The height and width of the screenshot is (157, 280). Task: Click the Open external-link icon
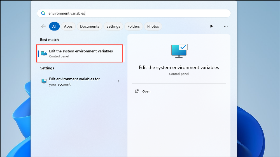tap(137, 91)
